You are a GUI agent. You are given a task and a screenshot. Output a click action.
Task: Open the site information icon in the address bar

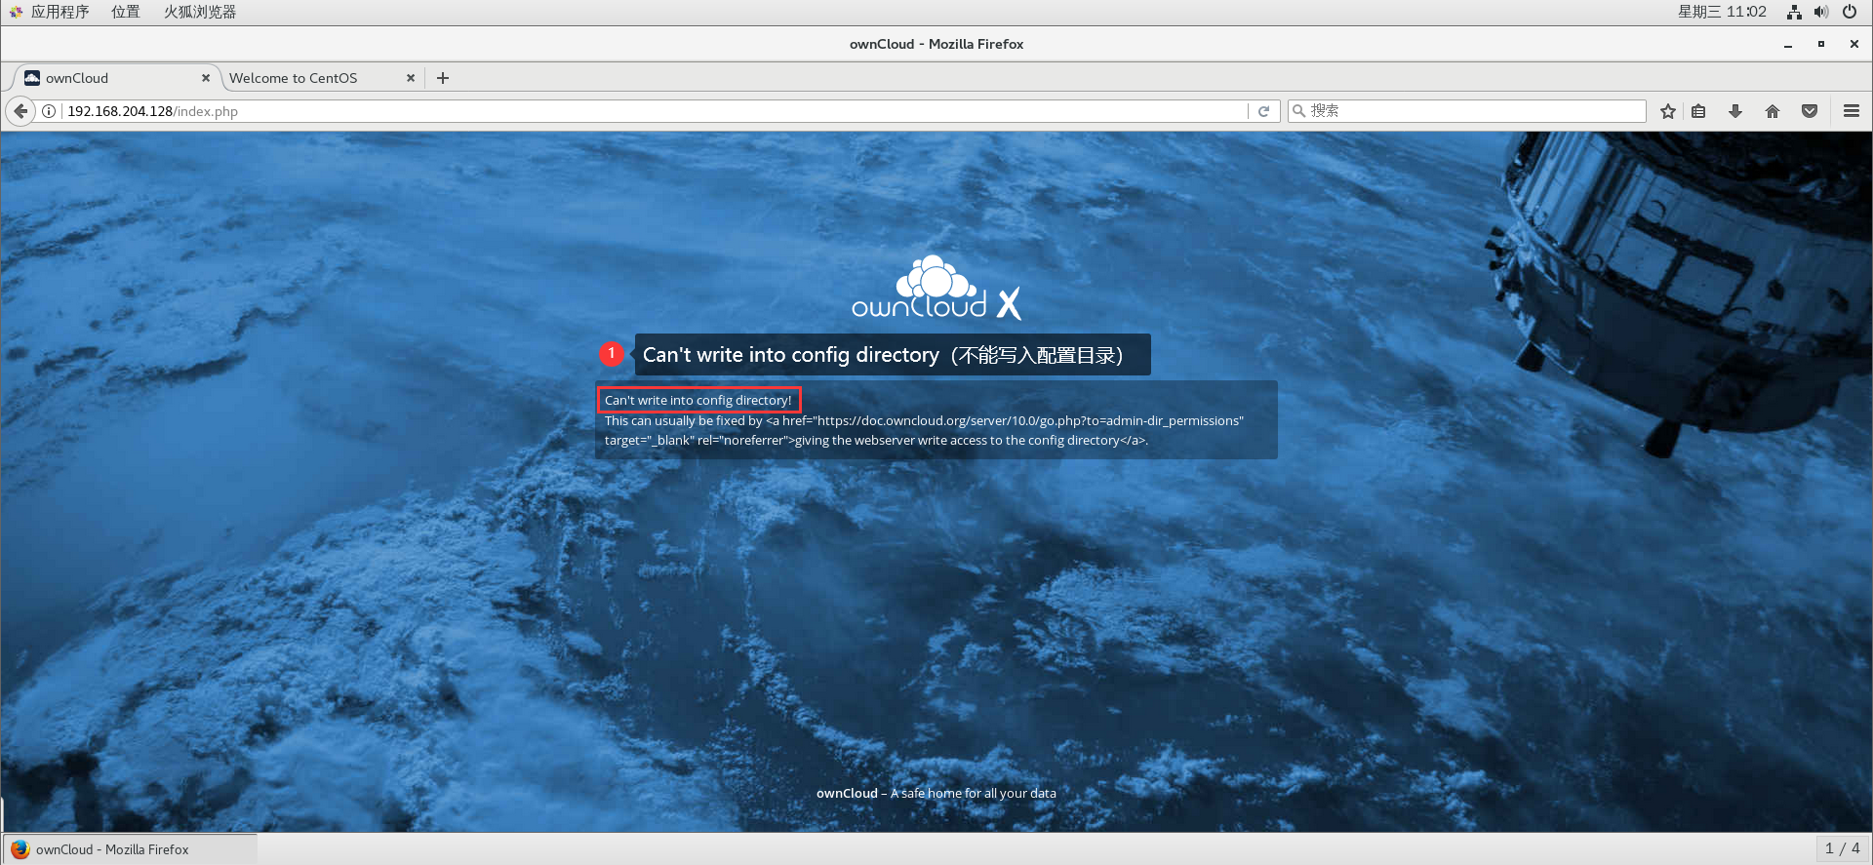pyautogui.click(x=48, y=111)
